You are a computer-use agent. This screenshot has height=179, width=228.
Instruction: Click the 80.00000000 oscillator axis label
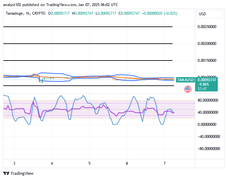click(x=208, y=100)
